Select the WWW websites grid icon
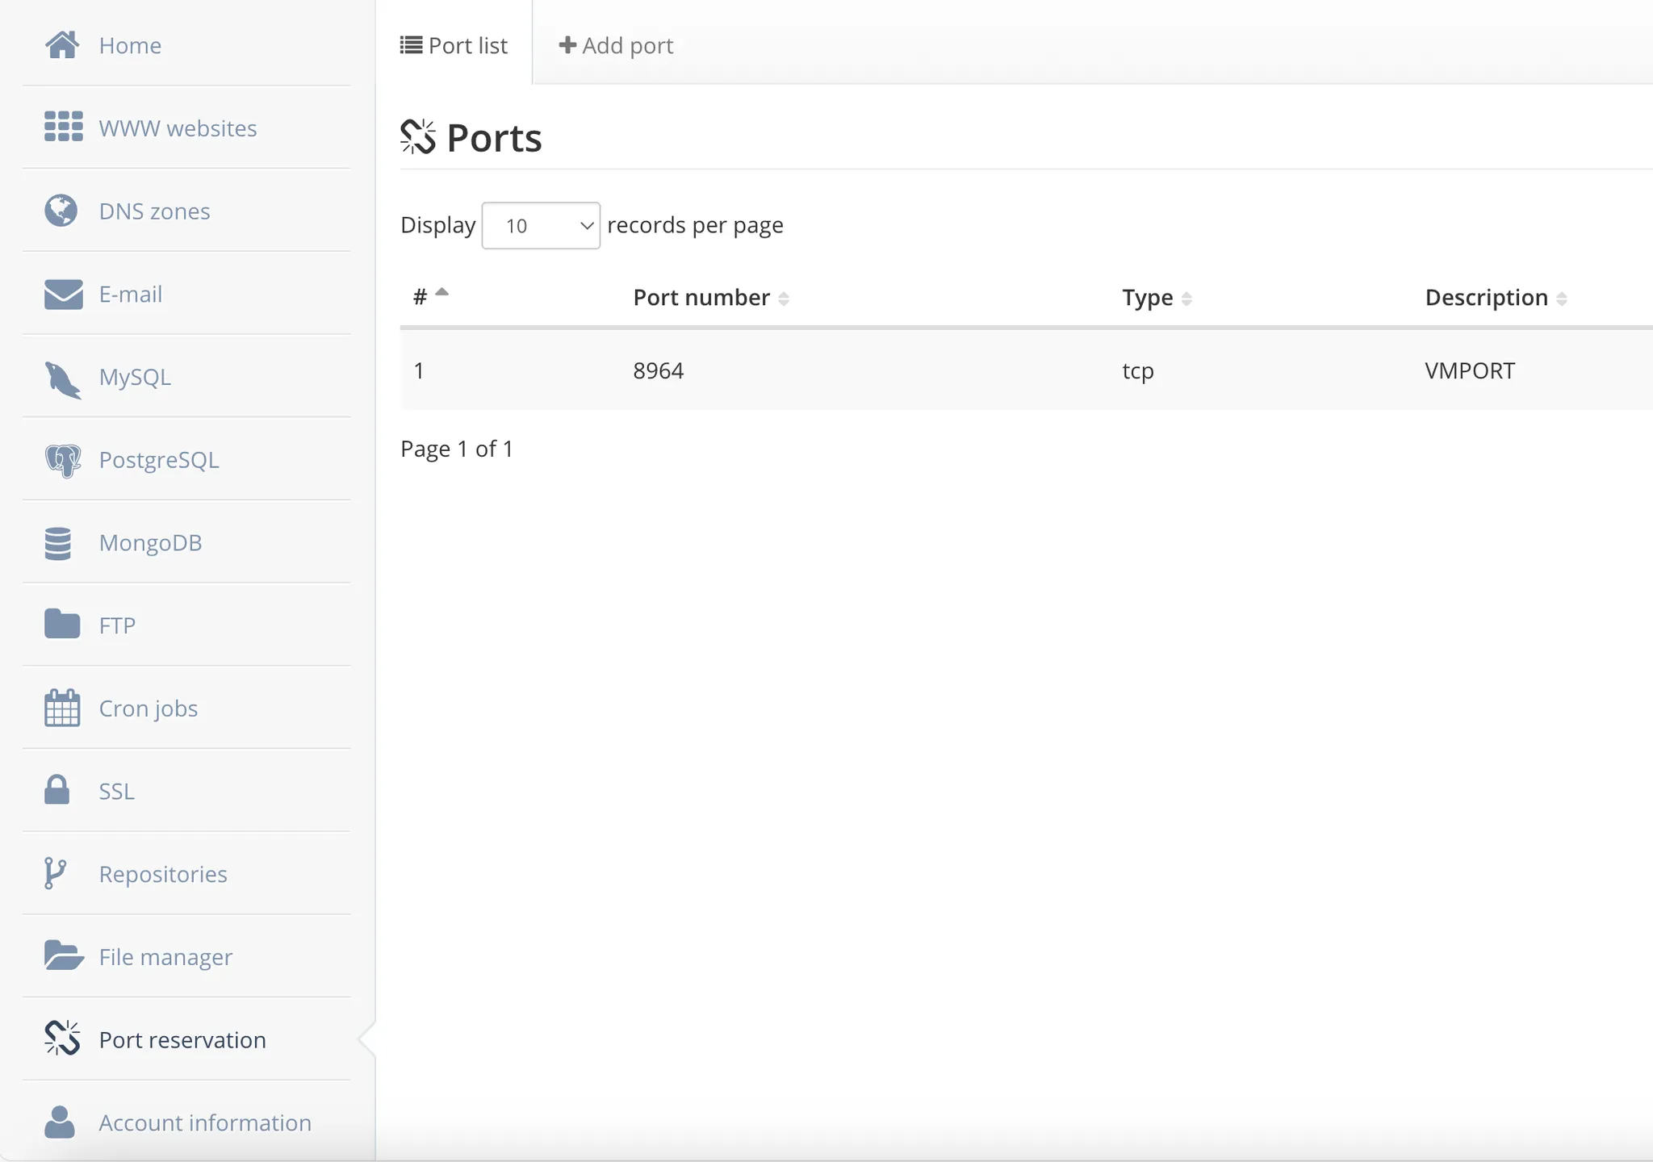 coord(64,126)
